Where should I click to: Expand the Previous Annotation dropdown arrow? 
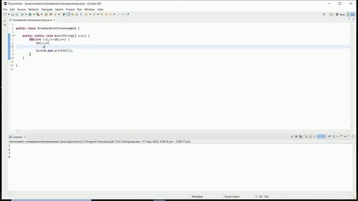tap(98, 15)
